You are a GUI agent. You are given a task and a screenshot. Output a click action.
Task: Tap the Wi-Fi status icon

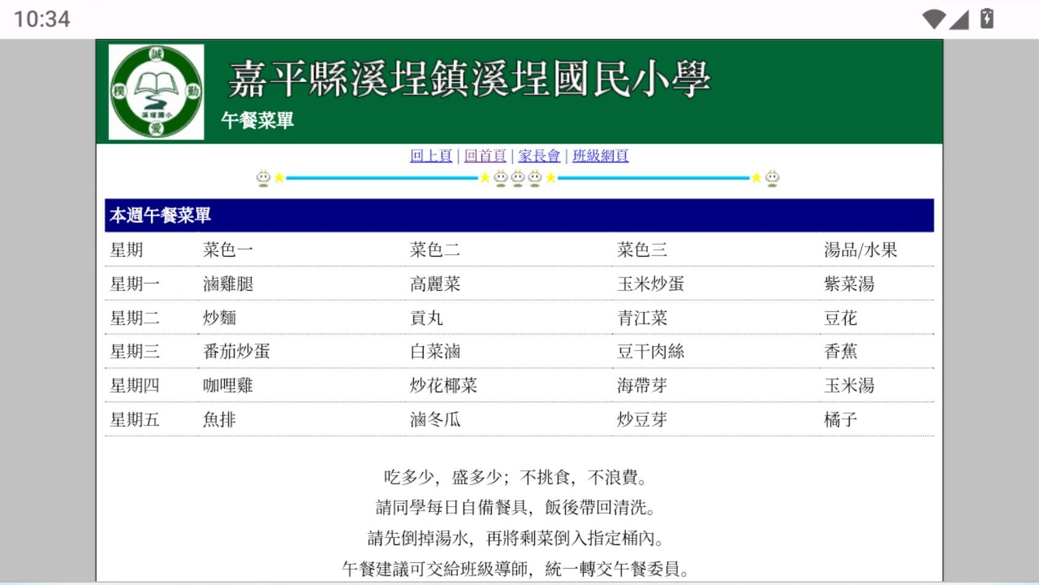pos(933,19)
